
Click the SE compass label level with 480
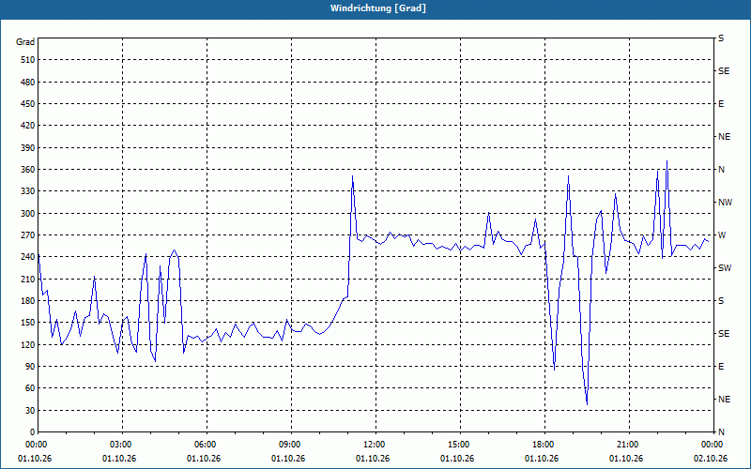click(x=724, y=71)
